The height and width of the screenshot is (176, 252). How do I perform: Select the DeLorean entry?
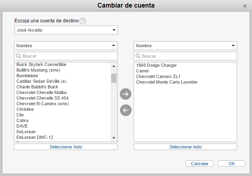click(x=26, y=132)
